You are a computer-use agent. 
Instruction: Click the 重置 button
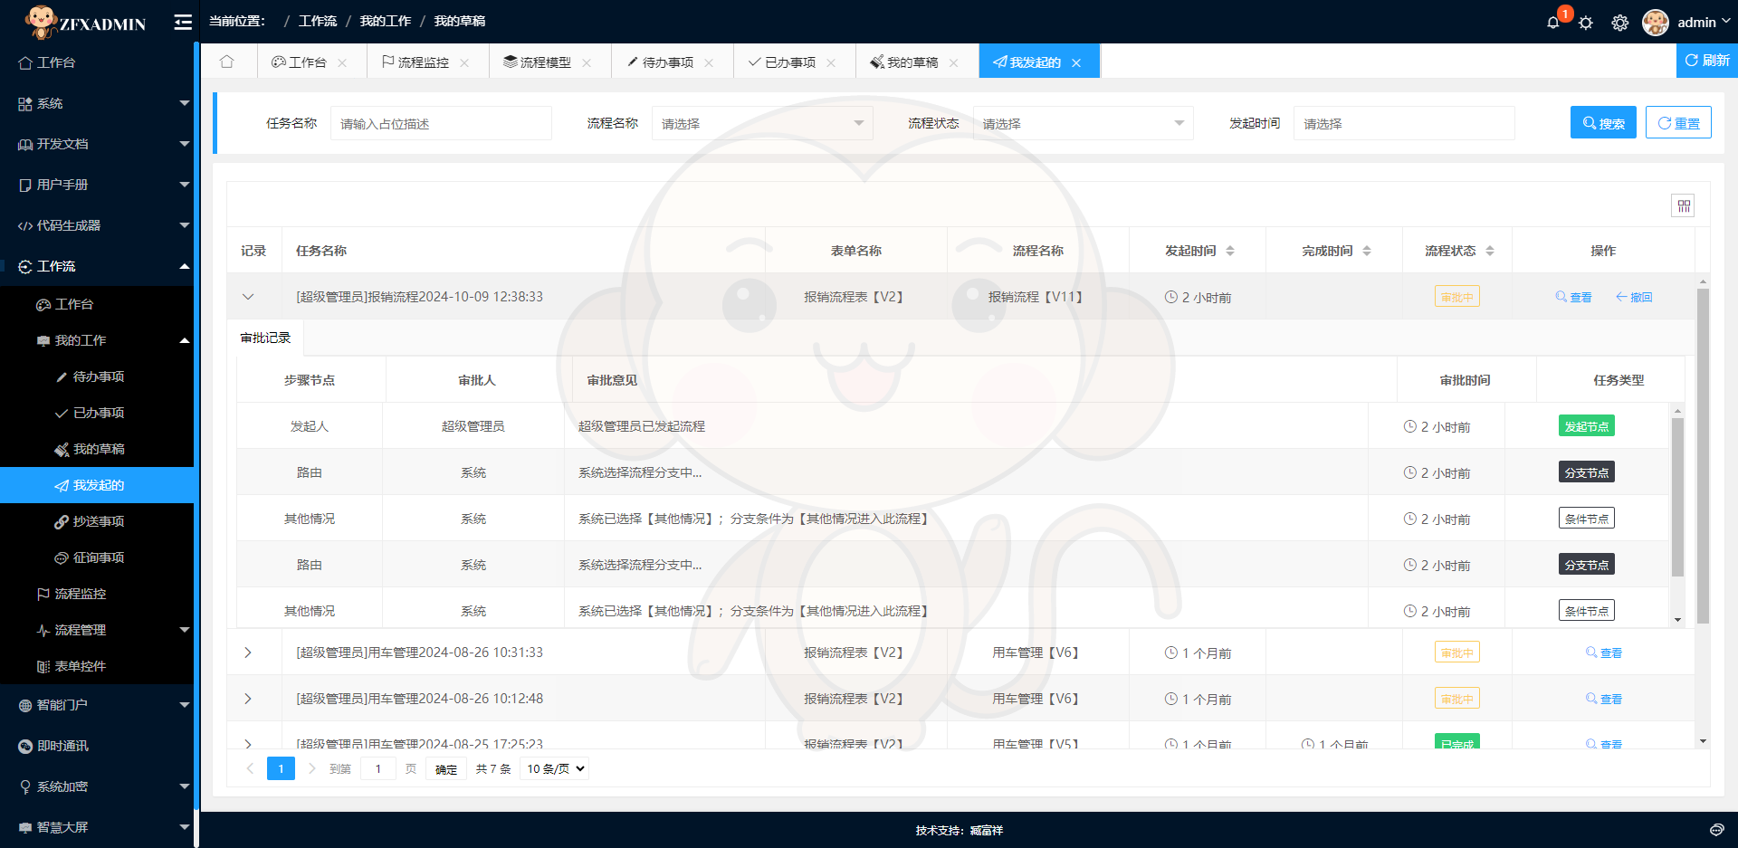pos(1678,123)
